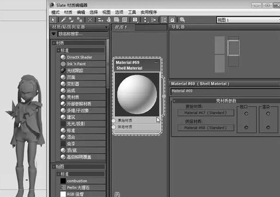280x197 pixels.
Task: Select 混合 material
Action: coord(83,137)
